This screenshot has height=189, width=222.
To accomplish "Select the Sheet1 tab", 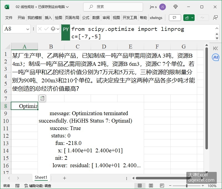I will pyautogui.click(x=41, y=177).
